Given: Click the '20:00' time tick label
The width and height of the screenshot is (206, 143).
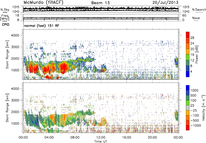Looking at the screenshot, I should coord(152,138).
